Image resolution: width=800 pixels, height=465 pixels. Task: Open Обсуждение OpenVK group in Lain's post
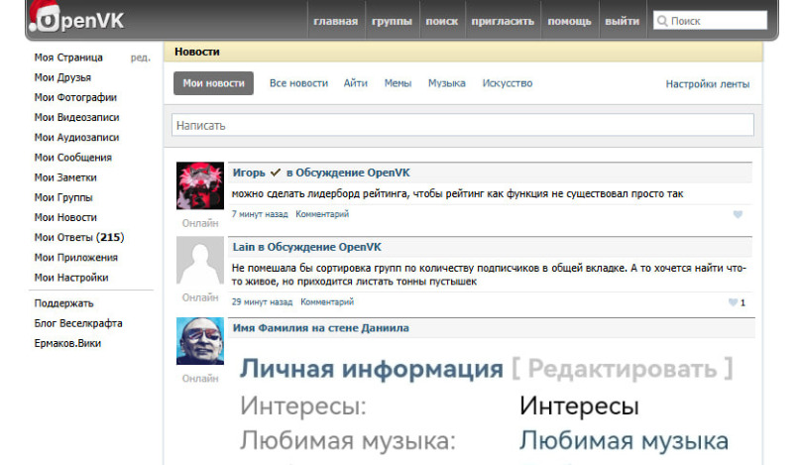[324, 247]
